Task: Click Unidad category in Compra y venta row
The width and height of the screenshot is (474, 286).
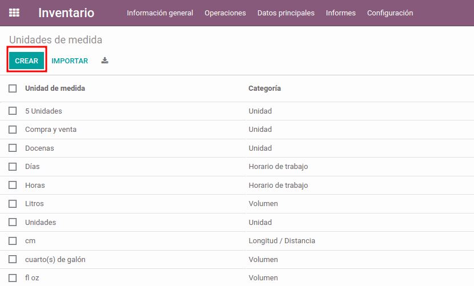Action: [x=260, y=130]
